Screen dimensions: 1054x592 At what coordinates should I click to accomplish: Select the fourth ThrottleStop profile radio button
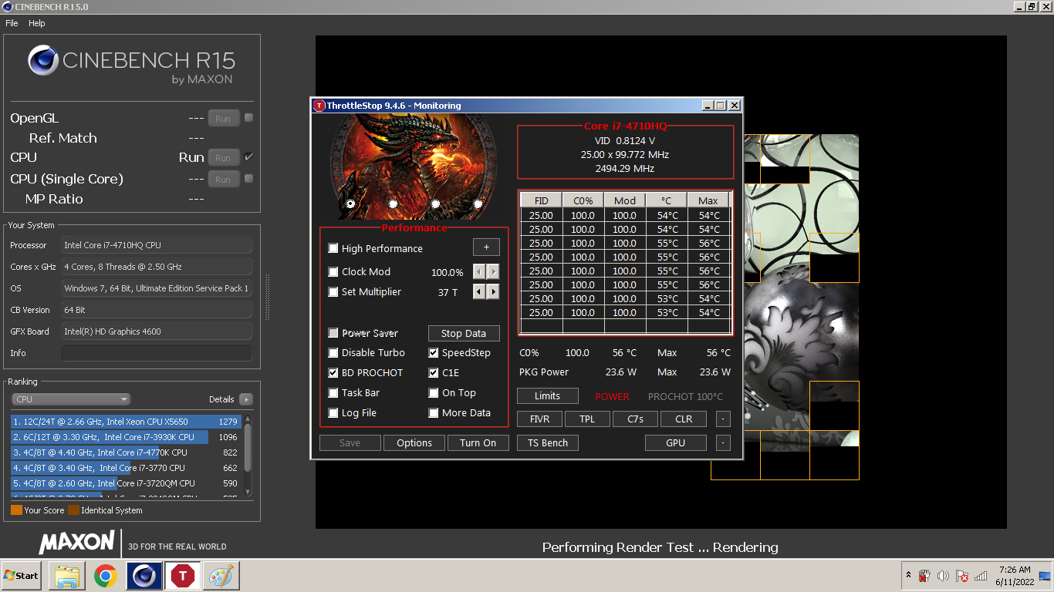478,203
